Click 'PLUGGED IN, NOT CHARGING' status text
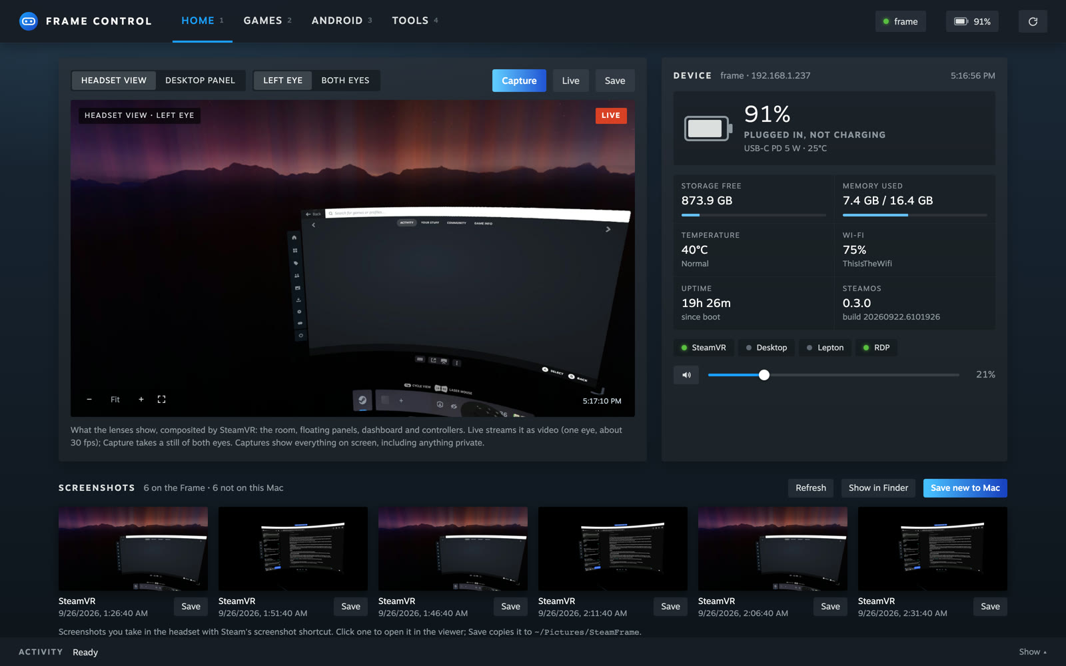 [x=815, y=135]
